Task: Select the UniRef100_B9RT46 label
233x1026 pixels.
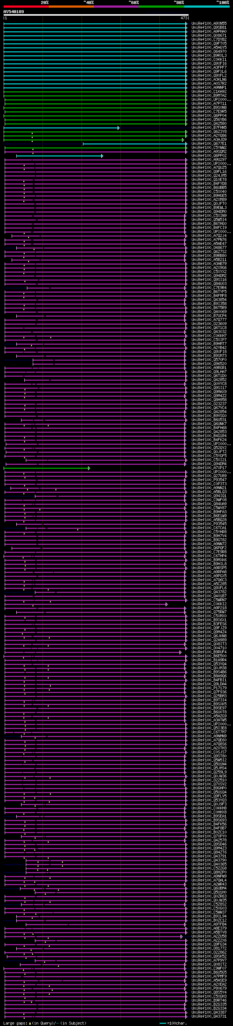Action: [209, 1000]
